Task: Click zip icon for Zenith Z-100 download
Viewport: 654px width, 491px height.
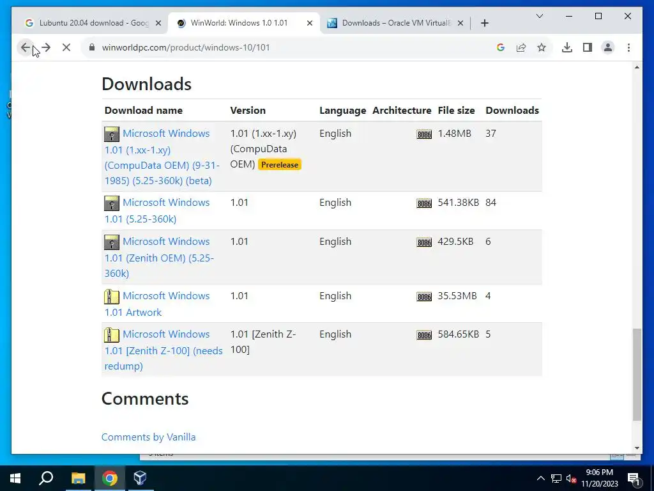Action: pos(111,335)
